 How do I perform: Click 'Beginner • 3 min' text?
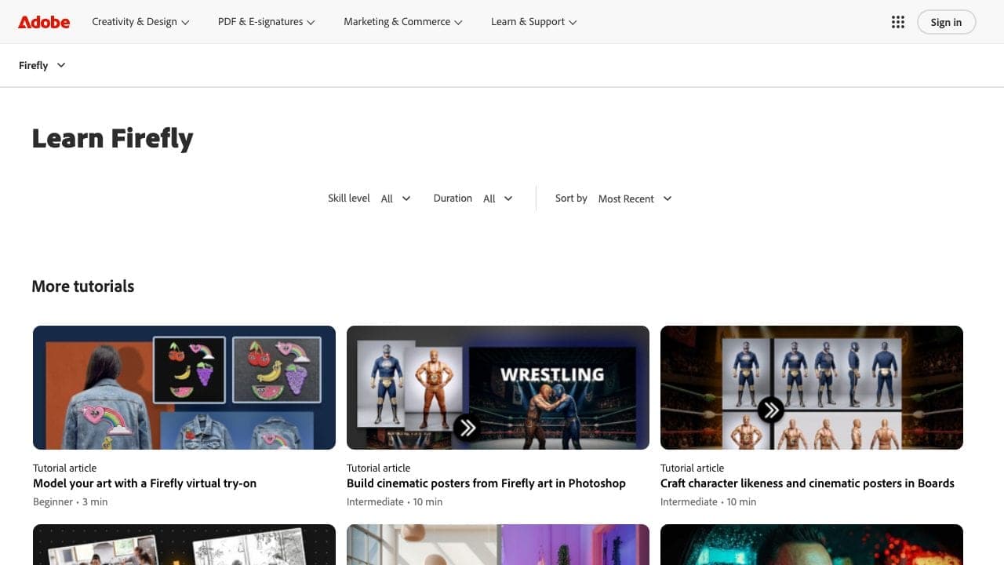pyautogui.click(x=71, y=502)
